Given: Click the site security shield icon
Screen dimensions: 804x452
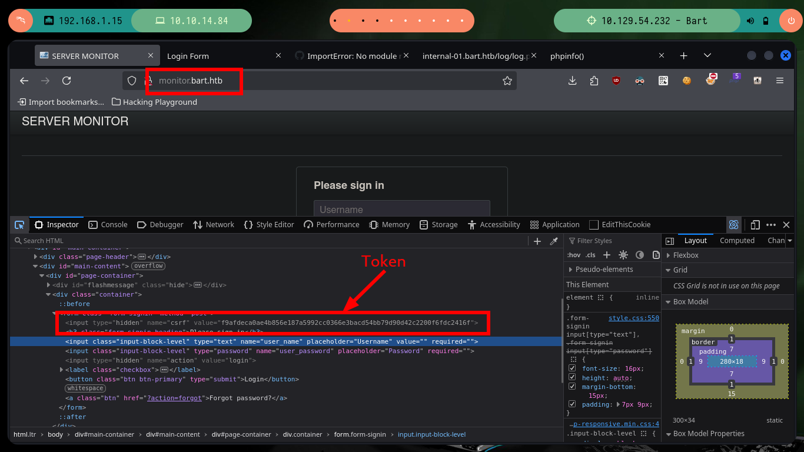Looking at the screenshot, I should 132,81.
